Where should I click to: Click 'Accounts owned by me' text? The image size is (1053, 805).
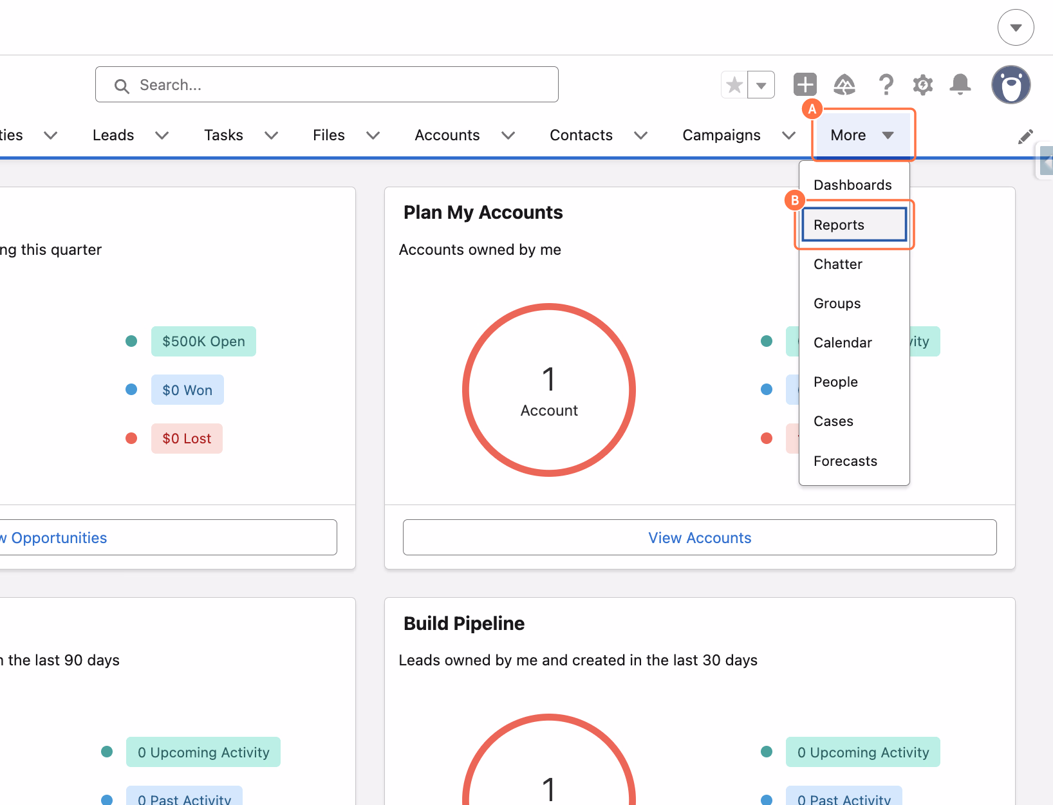(480, 250)
